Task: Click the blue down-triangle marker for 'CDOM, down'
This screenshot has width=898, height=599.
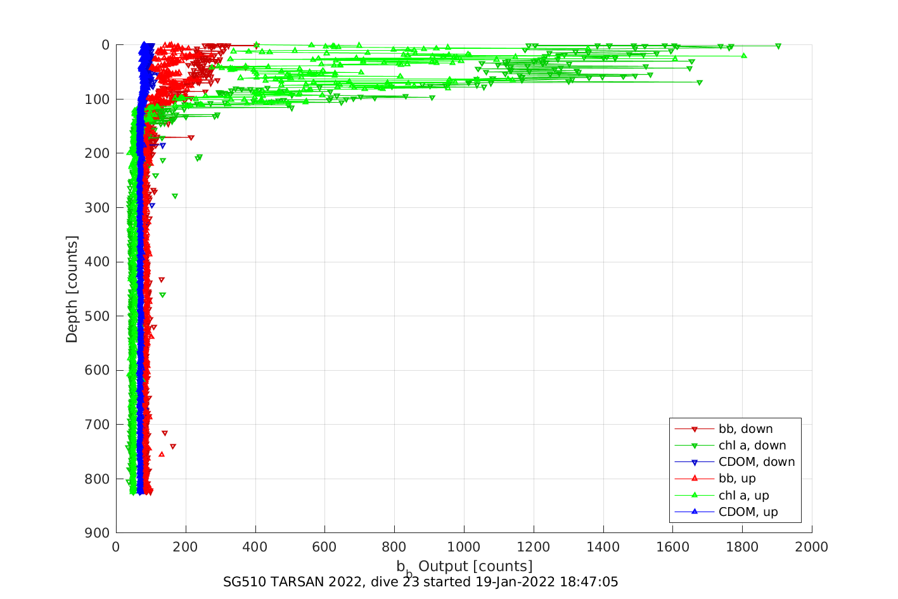Action: (694, 463)
